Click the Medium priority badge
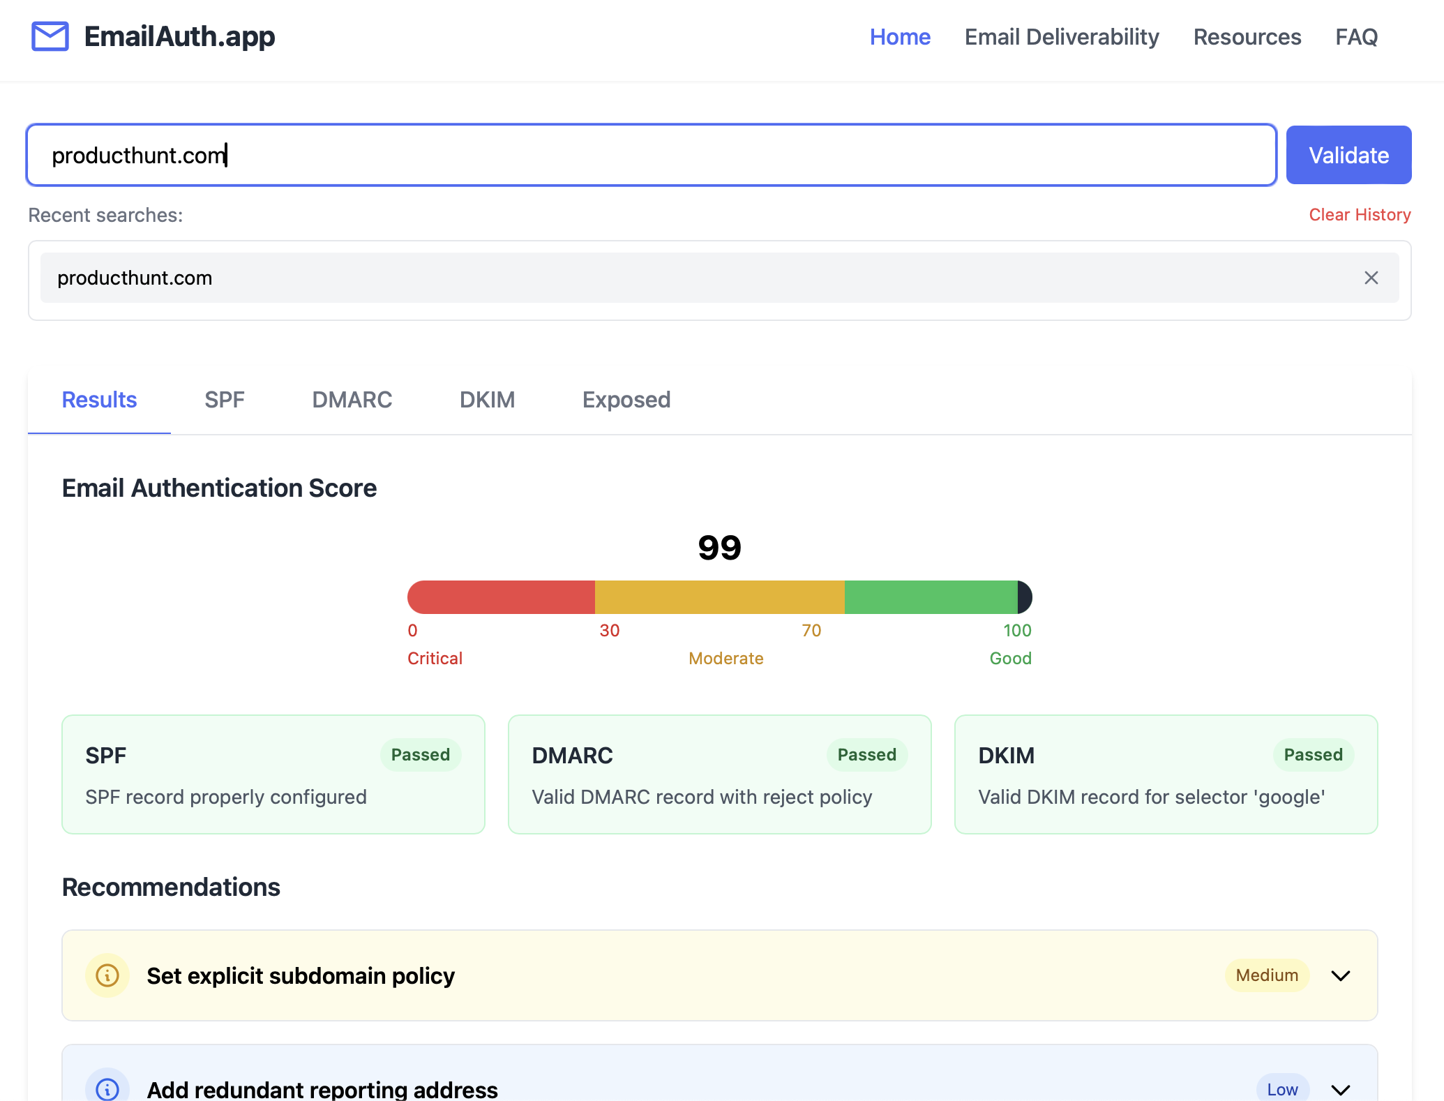Image resolution: width=1444 pixels, height=1101 pixels. [1267, 975]
